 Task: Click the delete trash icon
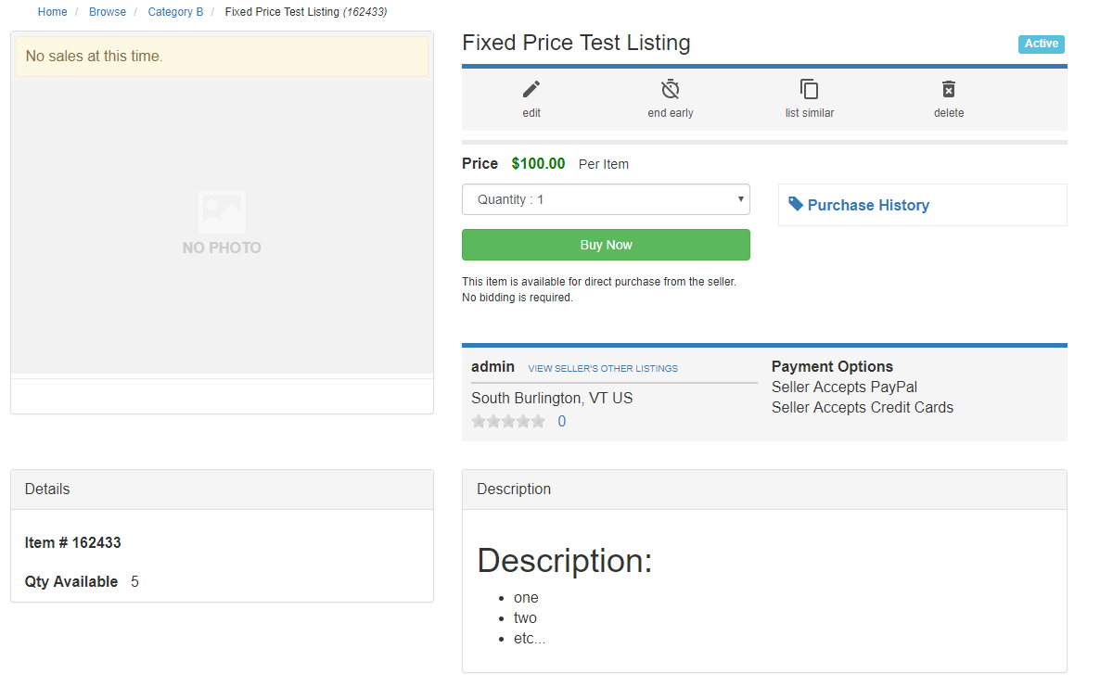(949, 89)
